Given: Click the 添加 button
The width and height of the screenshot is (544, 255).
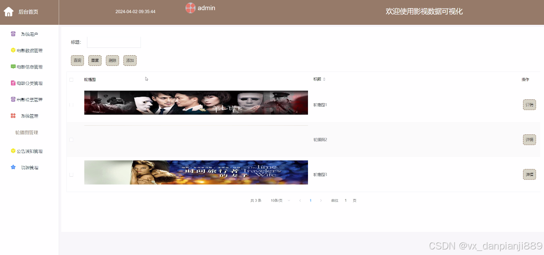Looking at the screenshot, I should click(130, 61).
